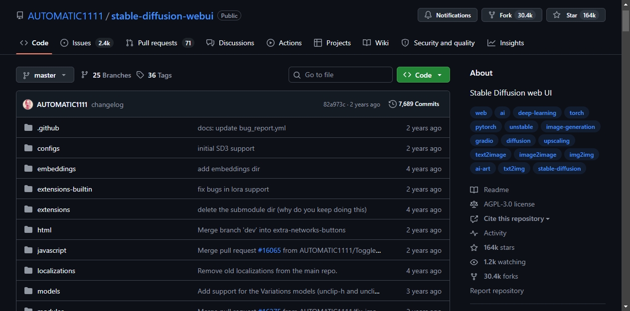Expand the green Code dropdown button
Image resolution: width=630 pixels, height=311 pixels.
423,75
